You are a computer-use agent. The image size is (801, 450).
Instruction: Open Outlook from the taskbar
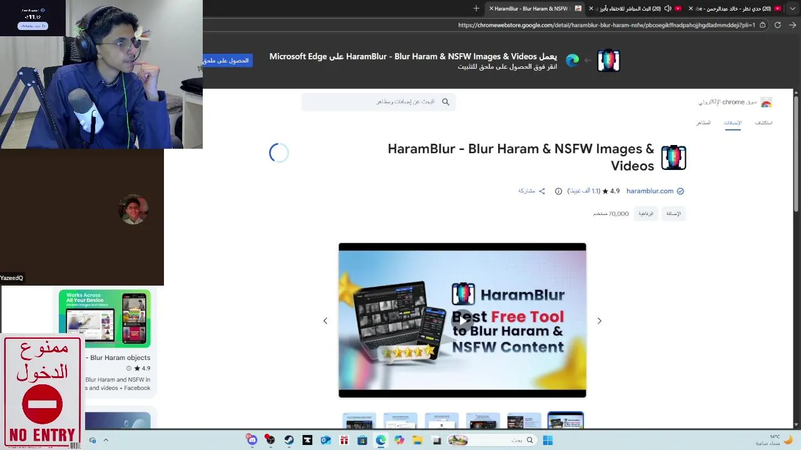click(325, 440)
